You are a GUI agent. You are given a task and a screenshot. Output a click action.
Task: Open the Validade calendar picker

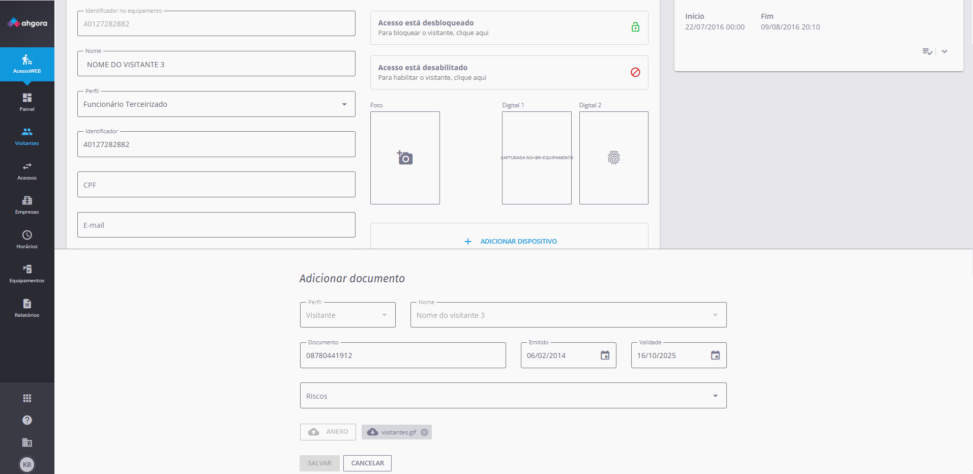coord(715,355)
